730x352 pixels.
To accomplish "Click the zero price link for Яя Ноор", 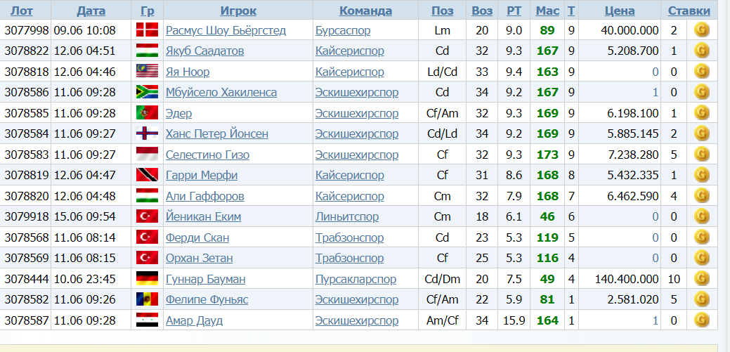I will coord(655,72).
